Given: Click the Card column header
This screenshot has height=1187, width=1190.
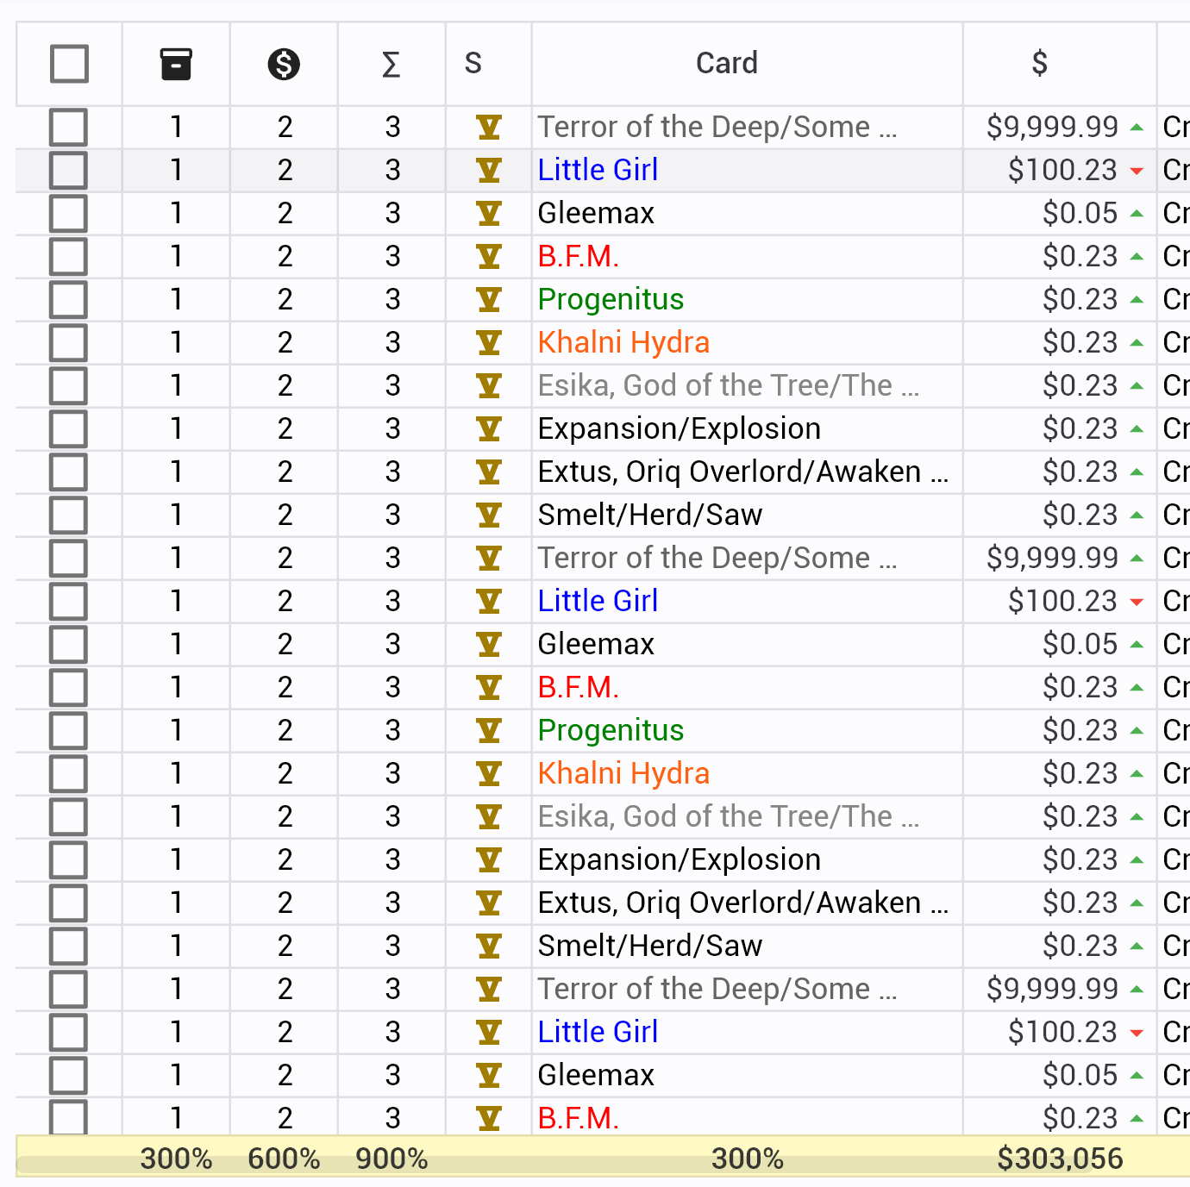Looking at the screenshot, I should (x=727, y=63).
